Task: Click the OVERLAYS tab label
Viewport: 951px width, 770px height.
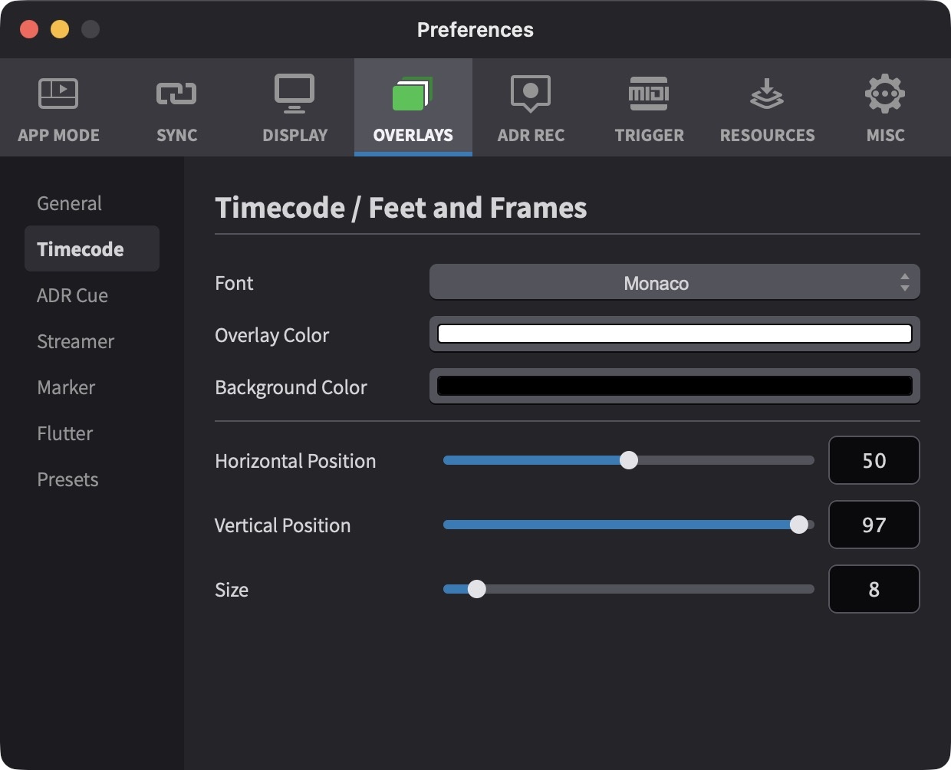Action: tap(413, 135)
